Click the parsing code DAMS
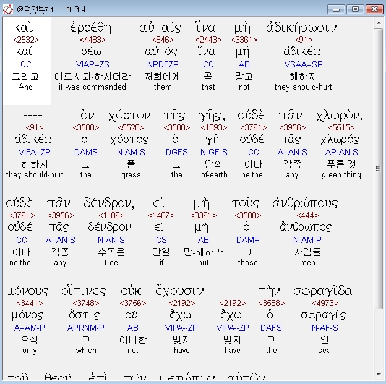386x384 pixels. tap(86, 152)
